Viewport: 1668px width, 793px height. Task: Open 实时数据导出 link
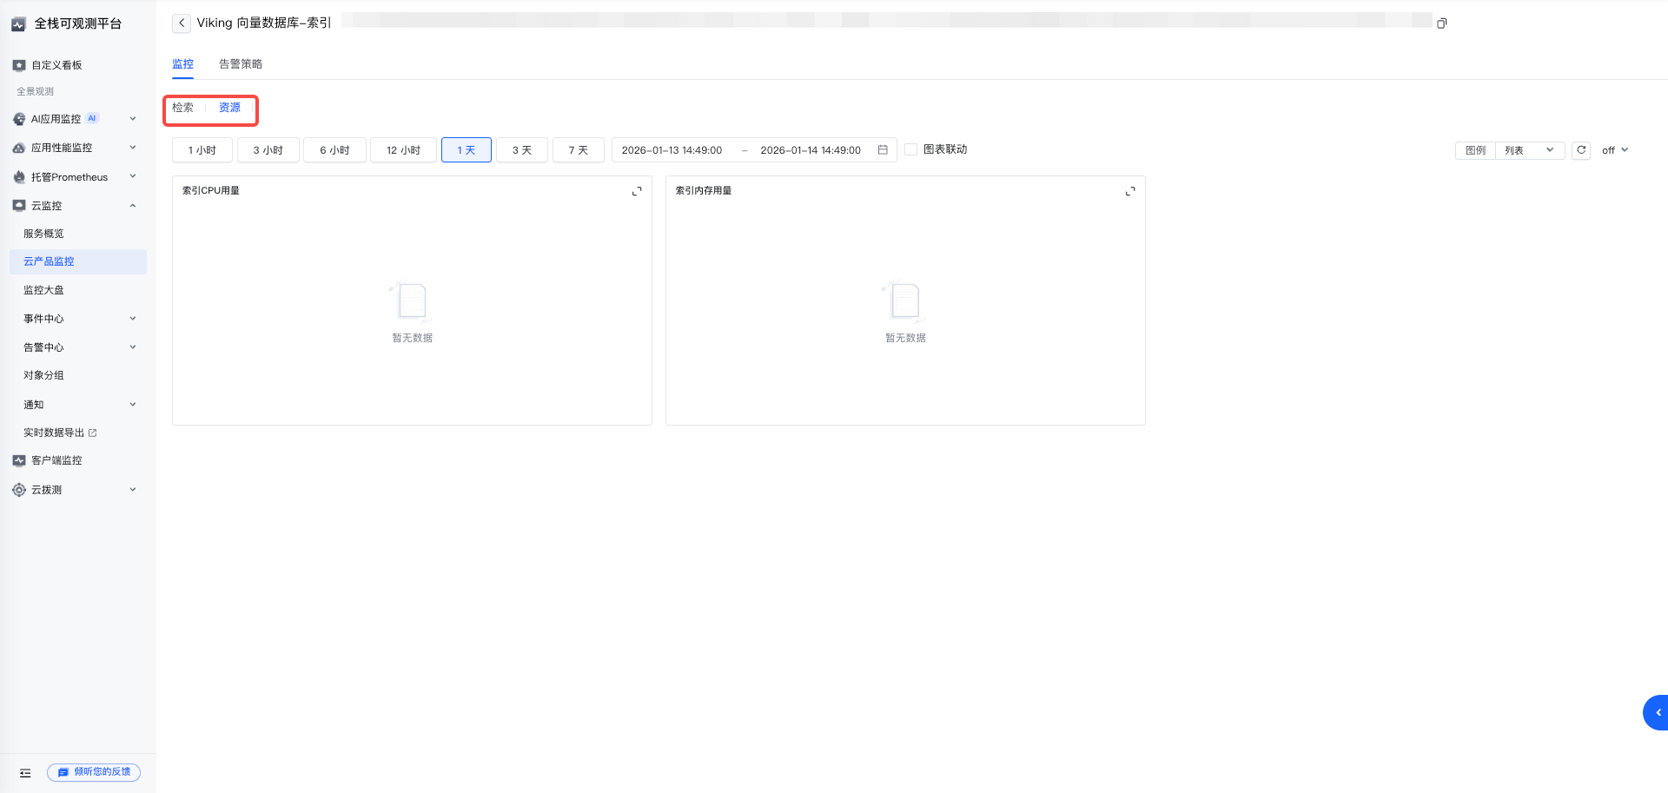(54, 433)
